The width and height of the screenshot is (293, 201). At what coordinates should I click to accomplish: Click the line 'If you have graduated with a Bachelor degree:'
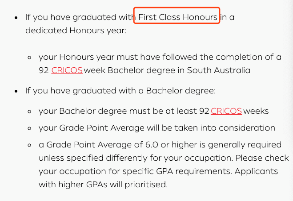[120, 91]
